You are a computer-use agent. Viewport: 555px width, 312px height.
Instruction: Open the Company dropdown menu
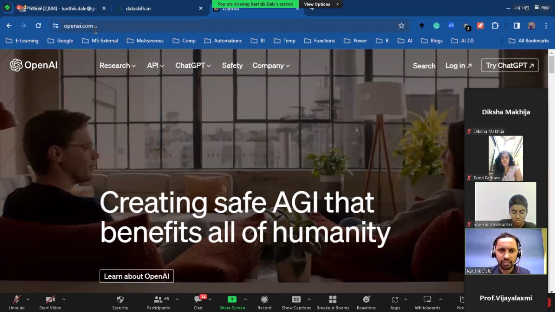(271, 65)
